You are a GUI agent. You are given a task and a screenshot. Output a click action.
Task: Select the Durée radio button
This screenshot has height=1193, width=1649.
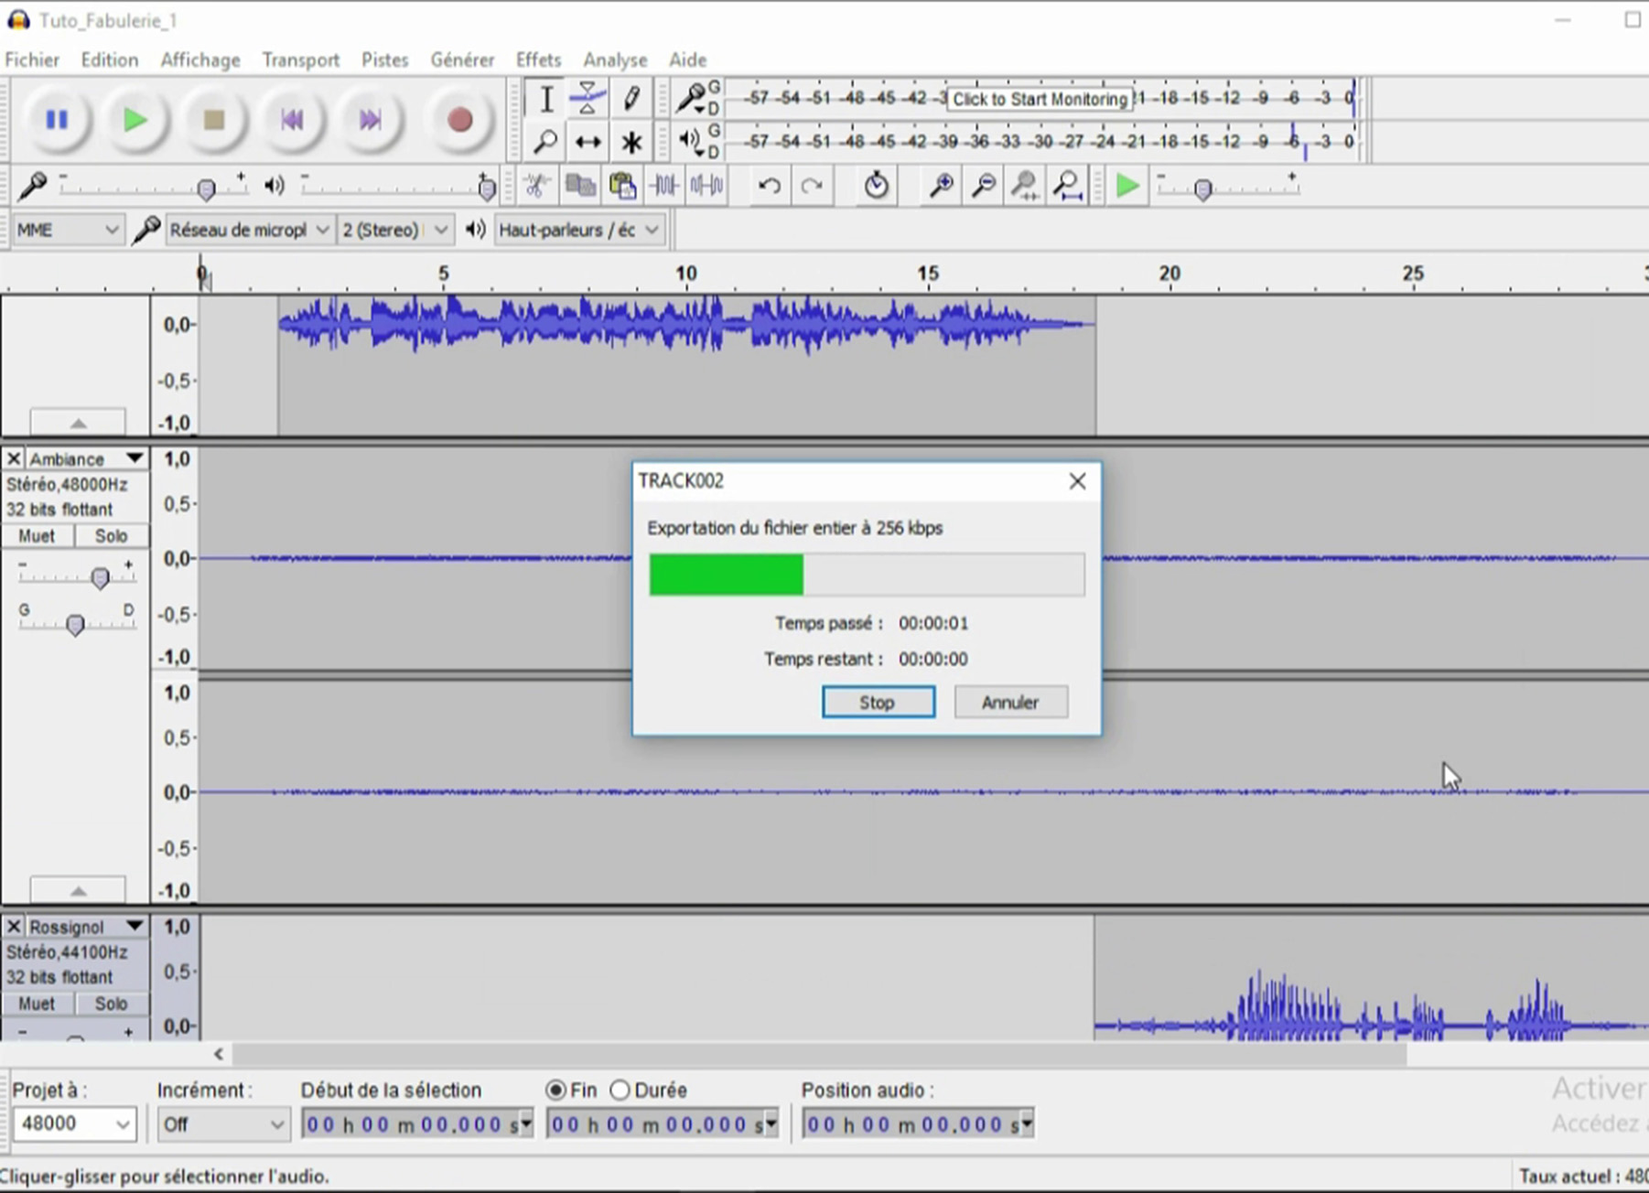pos(621,1090)
